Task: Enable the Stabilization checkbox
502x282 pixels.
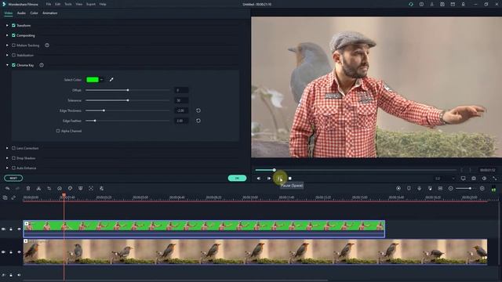Action: coord(13,56)
